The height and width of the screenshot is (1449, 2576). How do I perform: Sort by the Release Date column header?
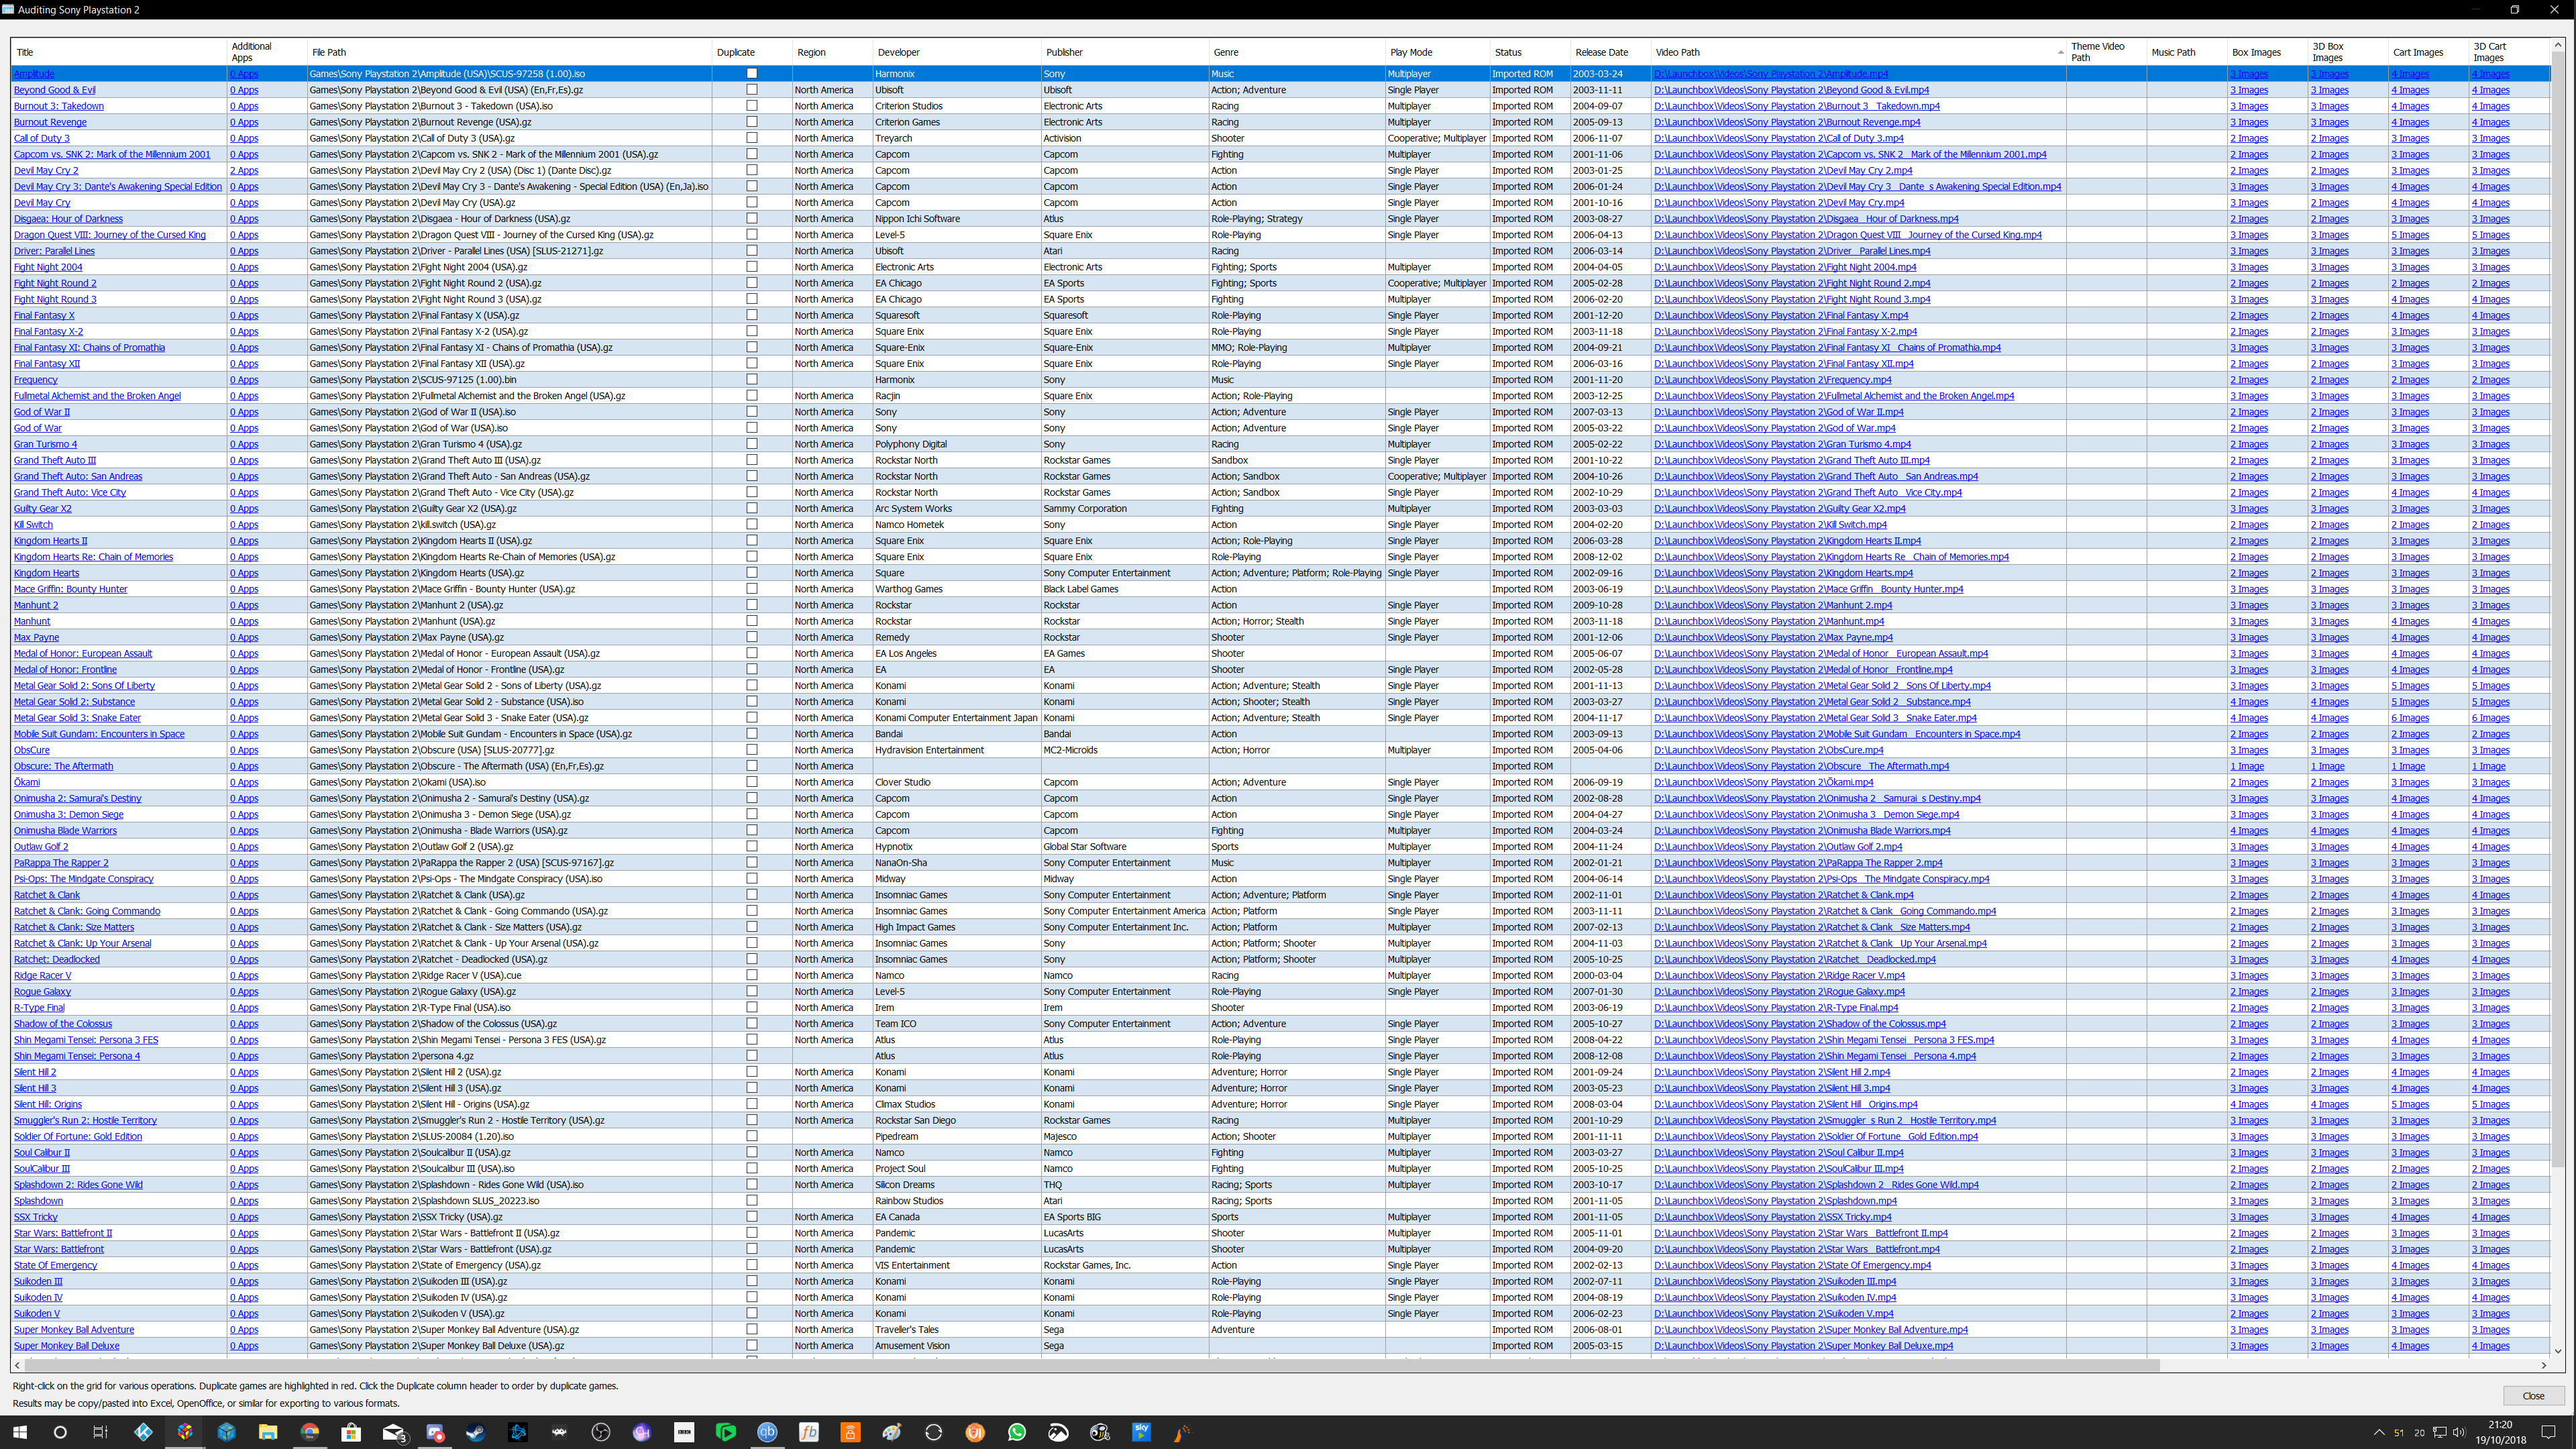[x=1610, y=52]
